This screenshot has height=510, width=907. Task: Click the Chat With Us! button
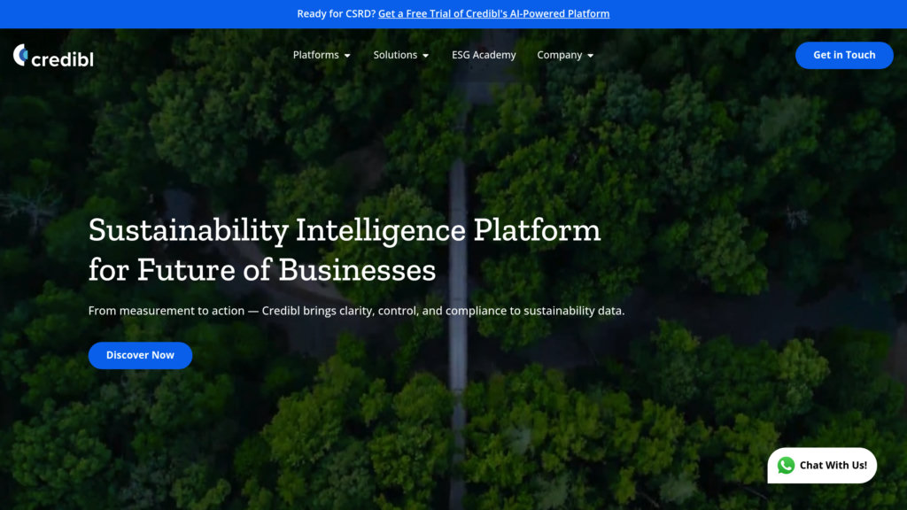(x=822, y=464)
